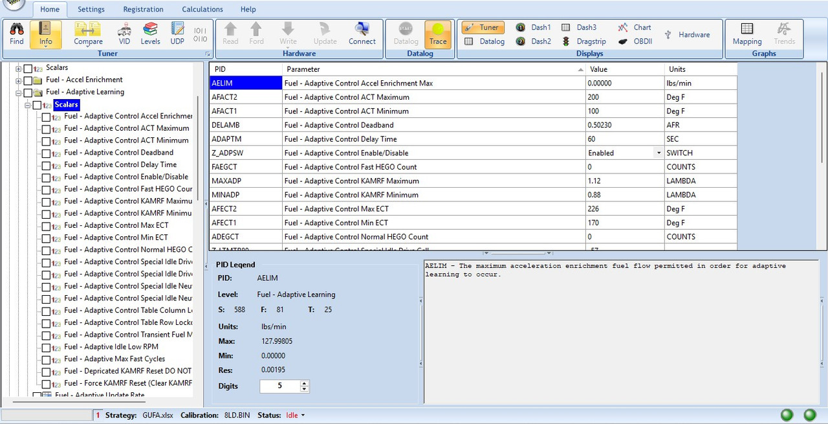The height and width of the screenshot is (424, 828).
Task: Open the Find binoculars tool
Action: pyautogui.click(x=17, y=34)
